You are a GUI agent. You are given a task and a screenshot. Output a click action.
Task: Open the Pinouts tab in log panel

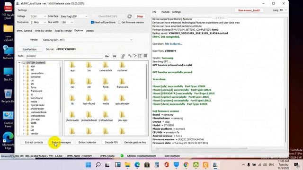tap(165, 12)
